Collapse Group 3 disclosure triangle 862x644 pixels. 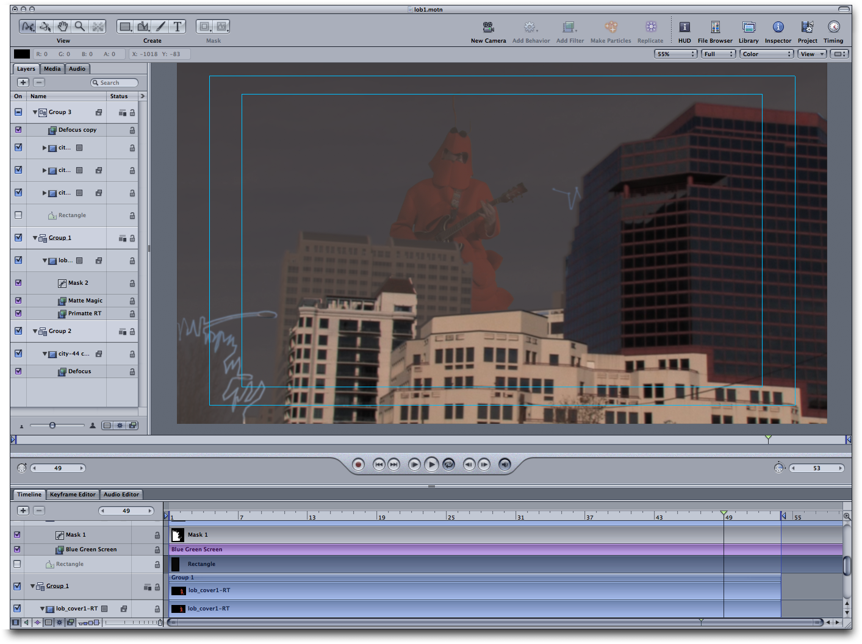click(35, 112)
